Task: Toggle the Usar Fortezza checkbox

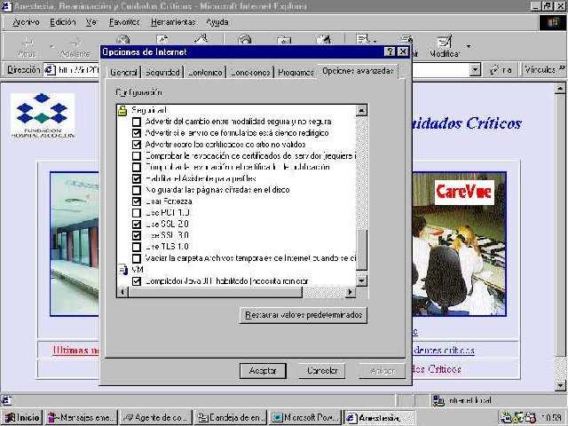Action: click(136, 201)
